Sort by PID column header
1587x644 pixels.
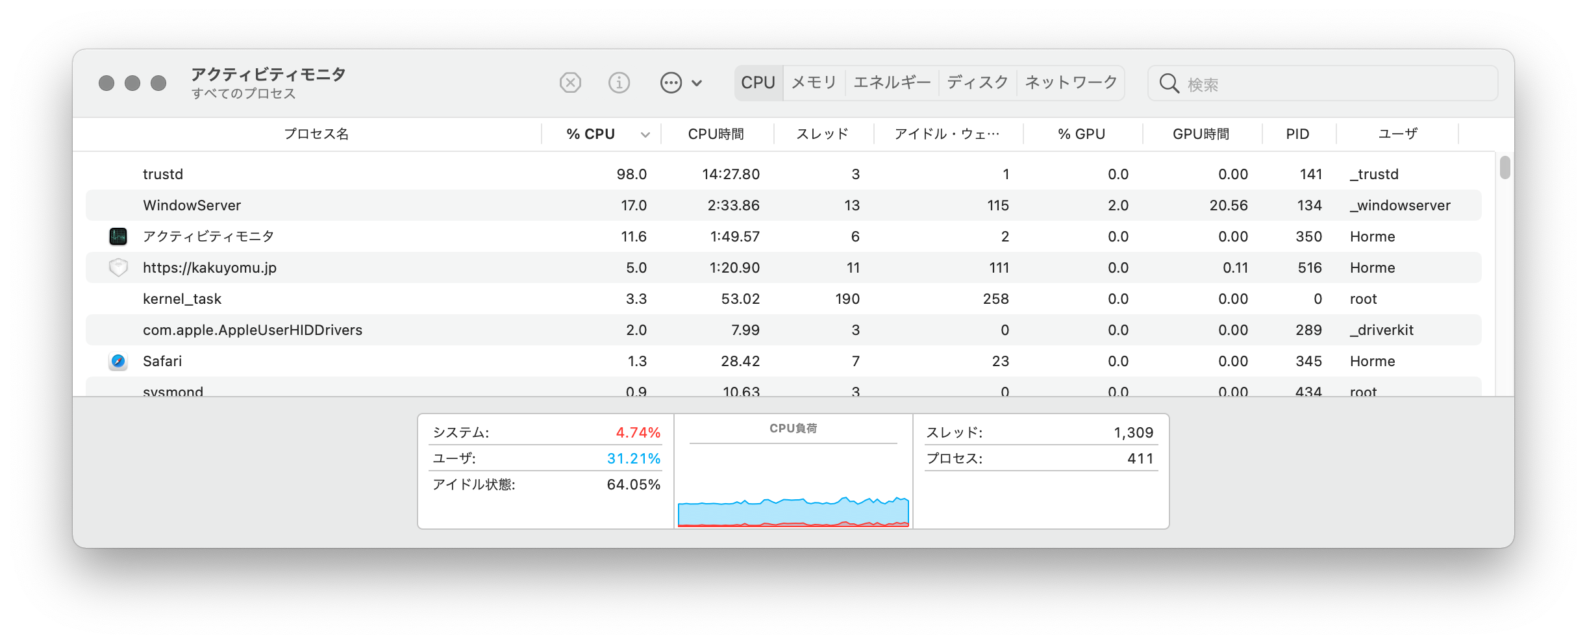[1297, 134]
